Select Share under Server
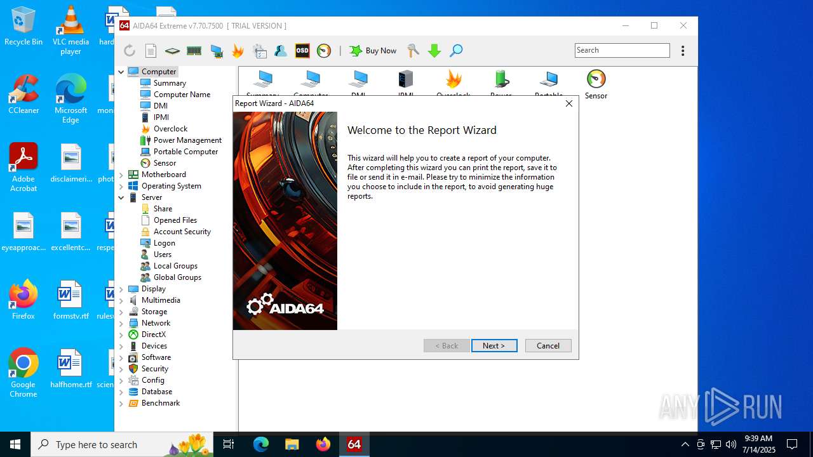Image resolution: width=813 pixels, height=457 pixels. [163, 209]
